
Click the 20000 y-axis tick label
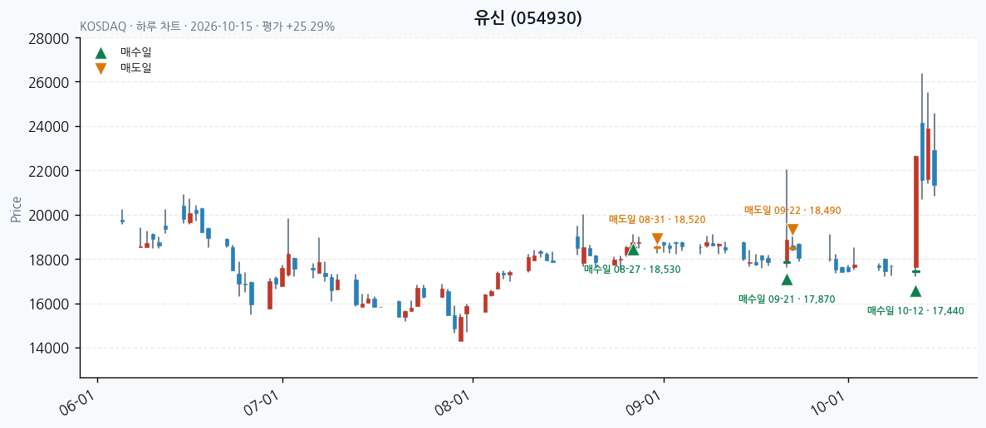pyautogui.click(x=49, y=216)
